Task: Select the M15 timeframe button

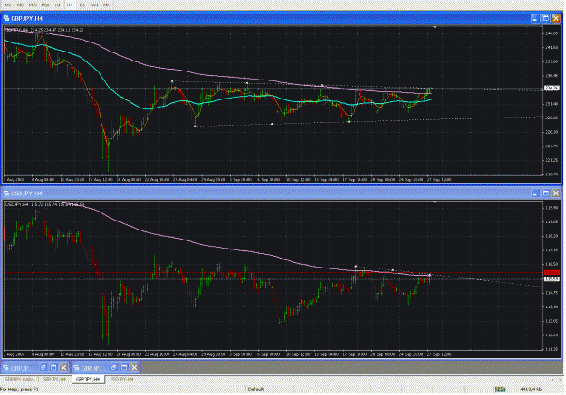Action: 33,5
